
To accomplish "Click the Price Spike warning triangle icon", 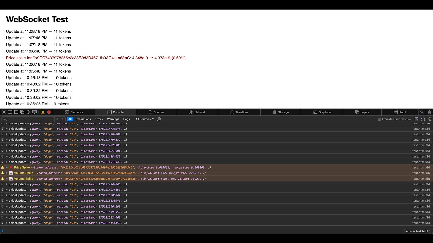I will pyautogui.click(x=2, y=167).
